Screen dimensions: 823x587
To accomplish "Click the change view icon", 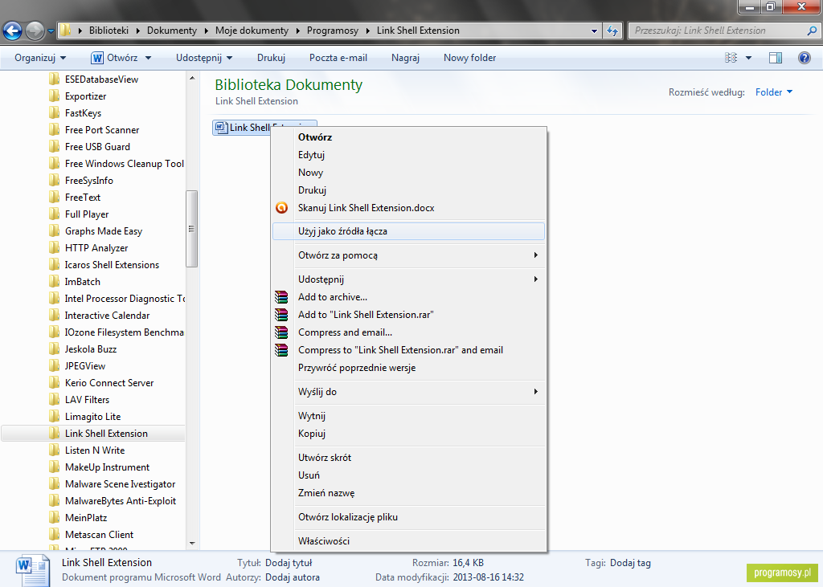I will pos(731,58).
